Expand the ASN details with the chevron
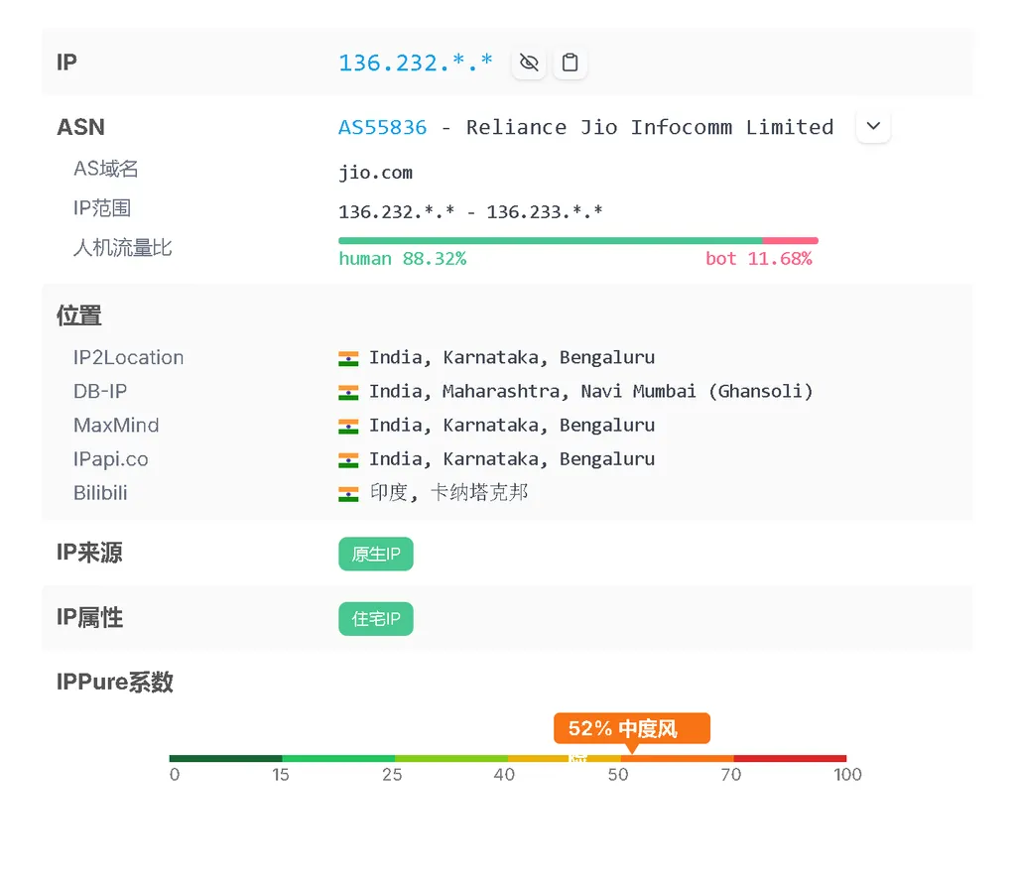This screenshot has height=878, width=1016. pyautogui.click(x=872, y=126)
